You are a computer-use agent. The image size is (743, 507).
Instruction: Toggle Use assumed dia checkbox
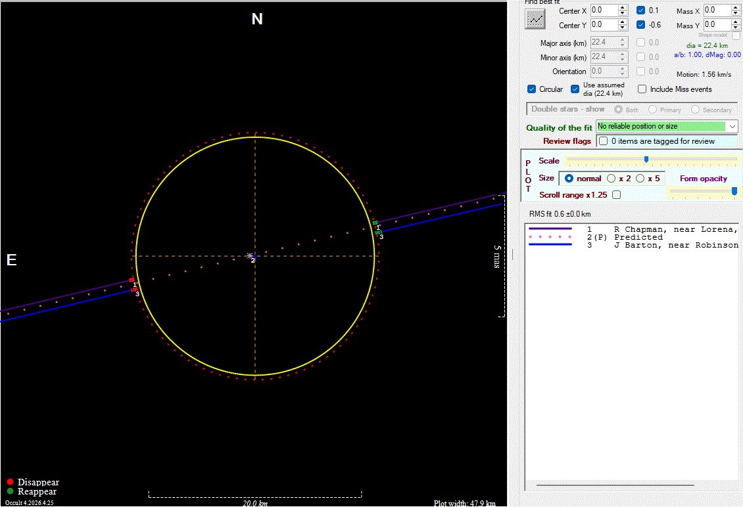tap(575, 89)
